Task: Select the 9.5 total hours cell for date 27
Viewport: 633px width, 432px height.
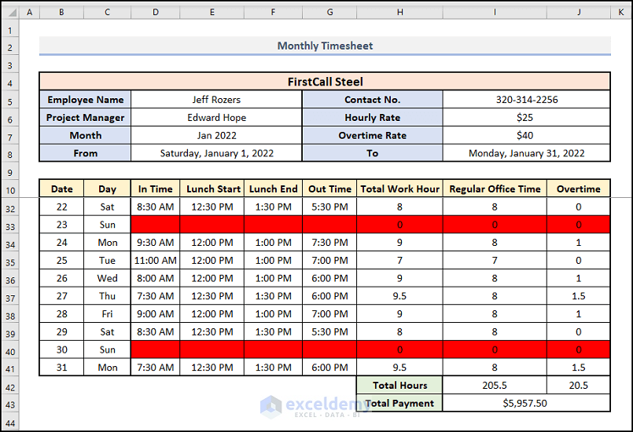Action: (x=399, y=295)
